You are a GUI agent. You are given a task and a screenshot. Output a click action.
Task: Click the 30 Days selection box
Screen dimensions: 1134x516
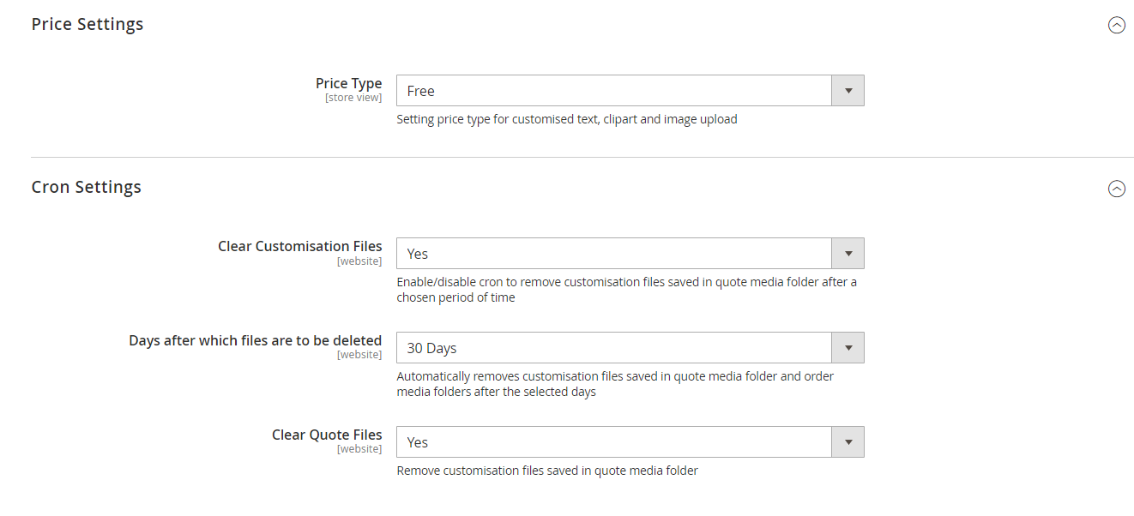(600, 347)
